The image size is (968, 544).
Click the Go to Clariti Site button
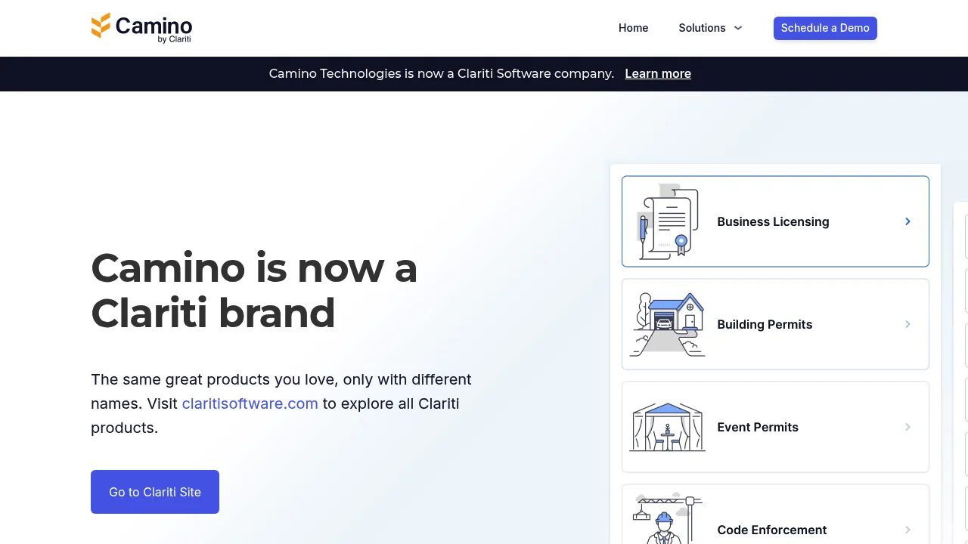tap(155, 492)
